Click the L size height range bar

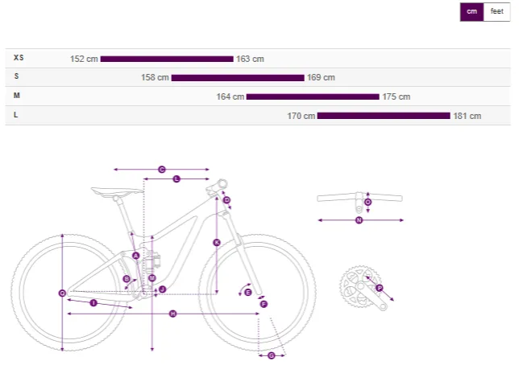pos(384,116)
